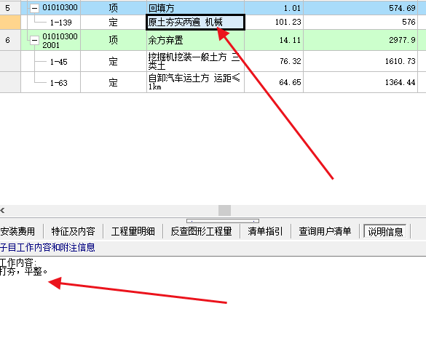The width and height of the screenshot is (426, 338).
Task: Switch to the 查询用户清单 tab
Action: tap(325, 231)
